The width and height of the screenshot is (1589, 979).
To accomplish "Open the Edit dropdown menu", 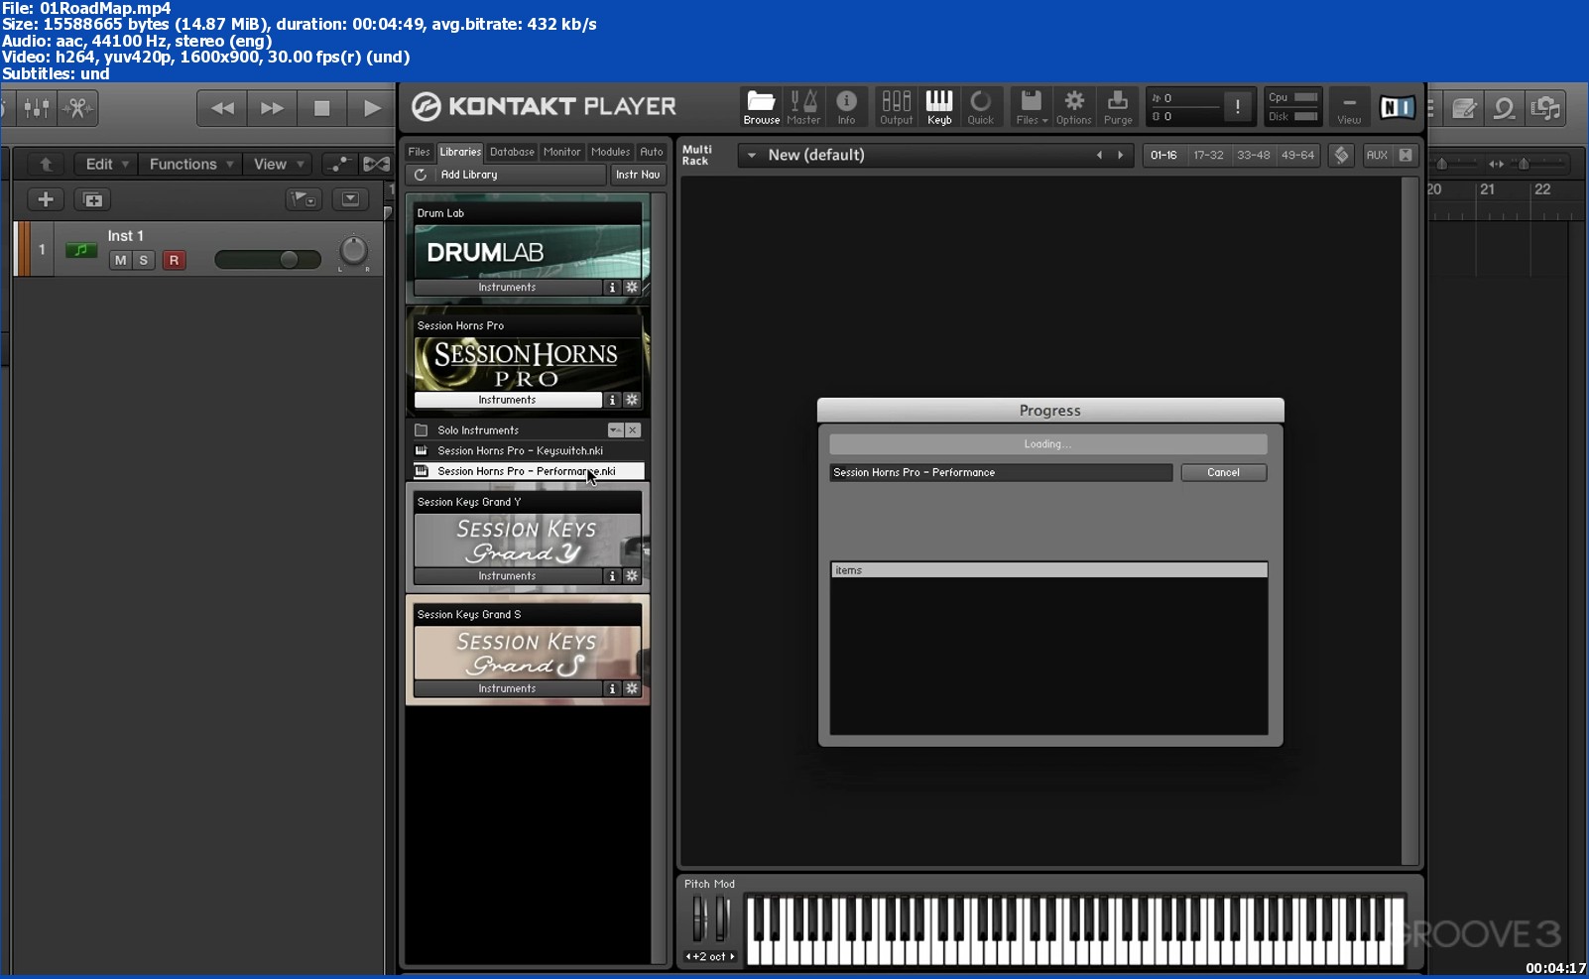I will click(x=106, y=164).
